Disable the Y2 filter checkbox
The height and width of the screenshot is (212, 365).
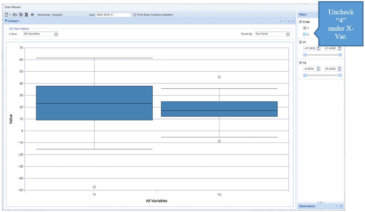[300, 63]
